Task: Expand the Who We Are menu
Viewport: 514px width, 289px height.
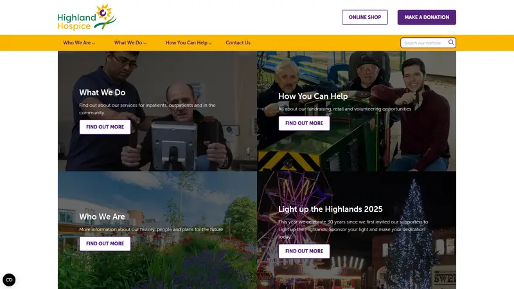Action: pos(79,43)
